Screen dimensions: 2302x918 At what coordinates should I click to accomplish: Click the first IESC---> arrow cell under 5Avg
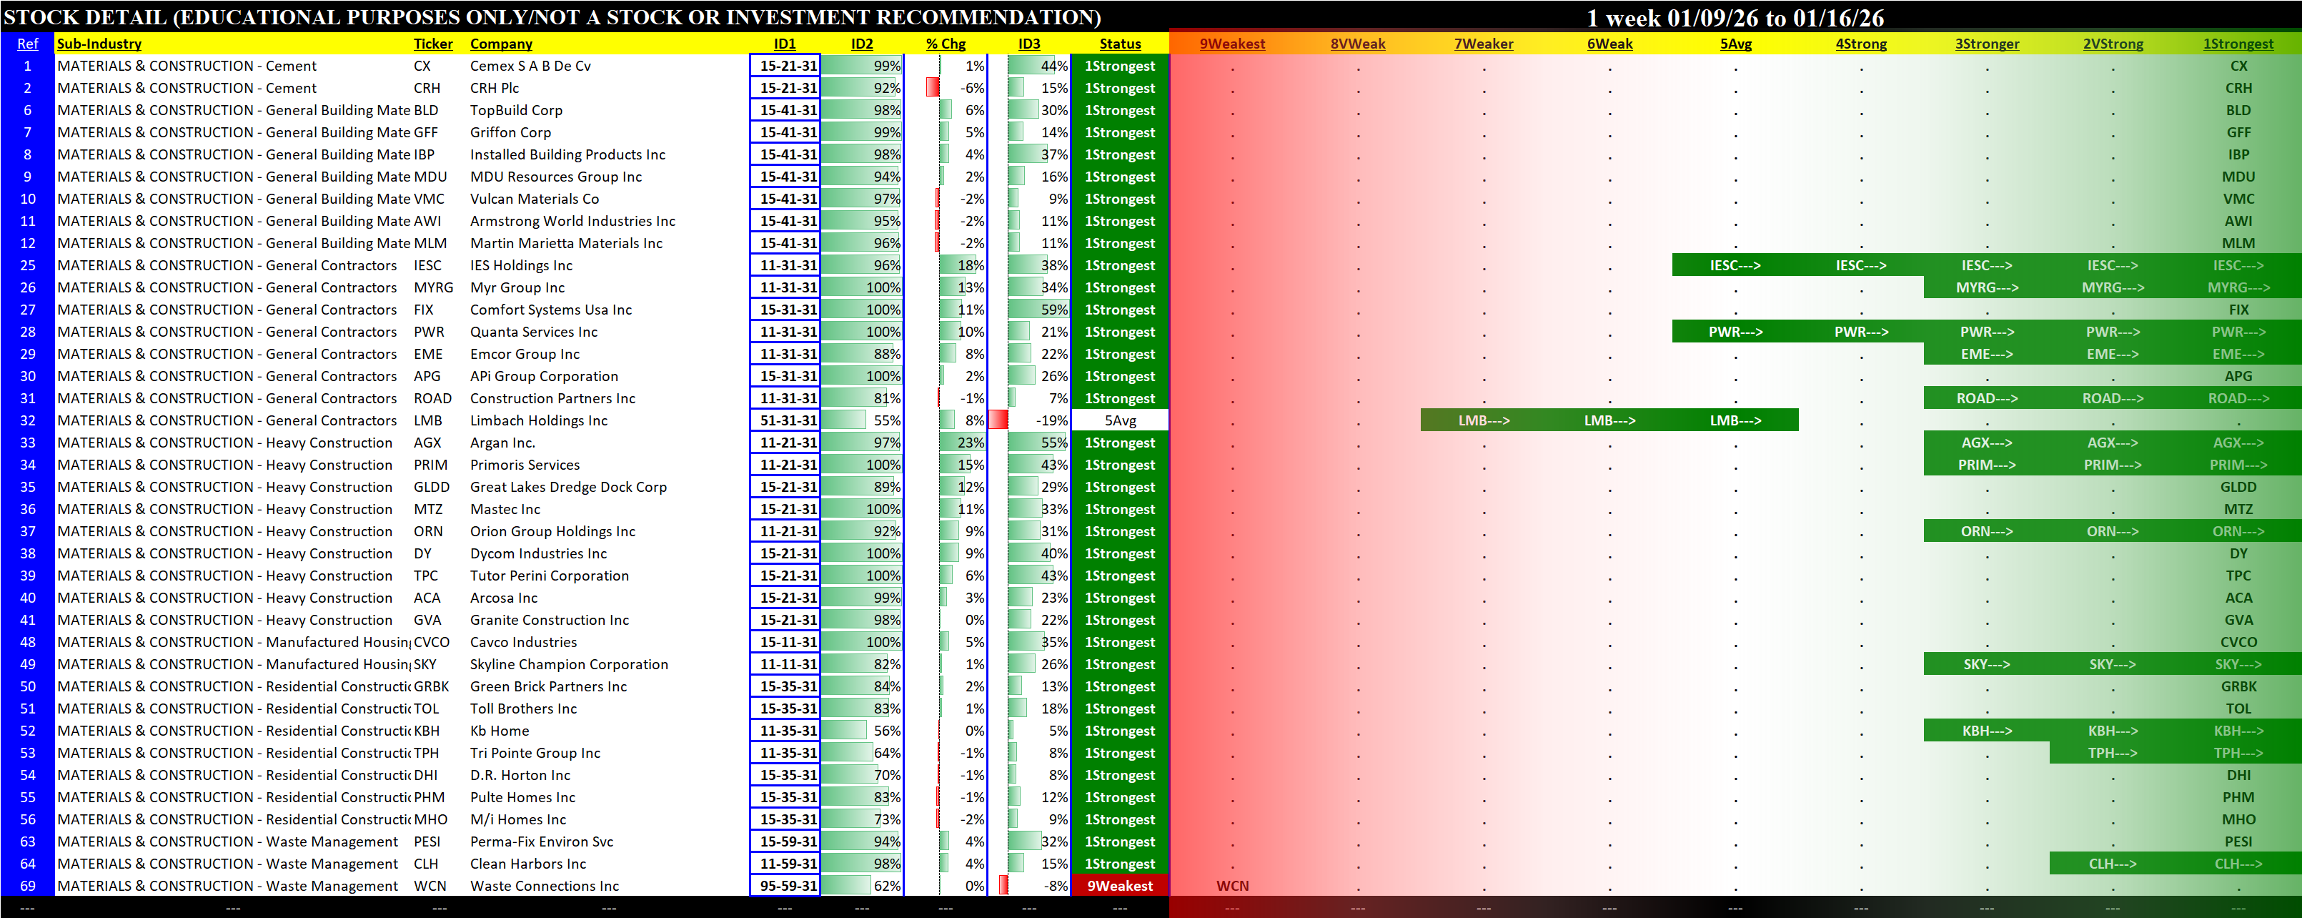(1735, 265)
